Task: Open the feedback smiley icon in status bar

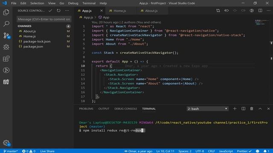Action: (x=258, y=151)
